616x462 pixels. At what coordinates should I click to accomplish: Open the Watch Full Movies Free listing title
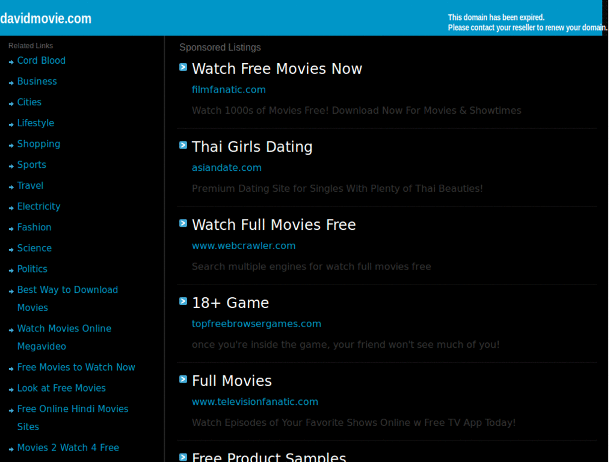pos(274,225)
